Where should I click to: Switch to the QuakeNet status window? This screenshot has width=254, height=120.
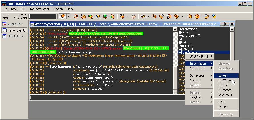(14, 24)
